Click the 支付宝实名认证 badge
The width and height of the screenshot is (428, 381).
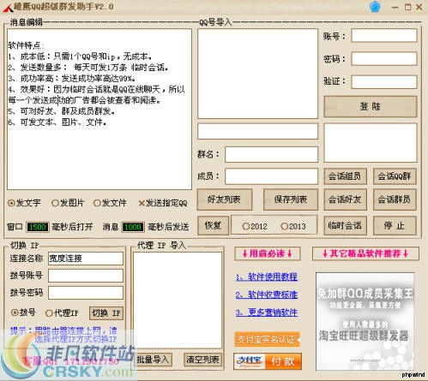click(267, 339)
